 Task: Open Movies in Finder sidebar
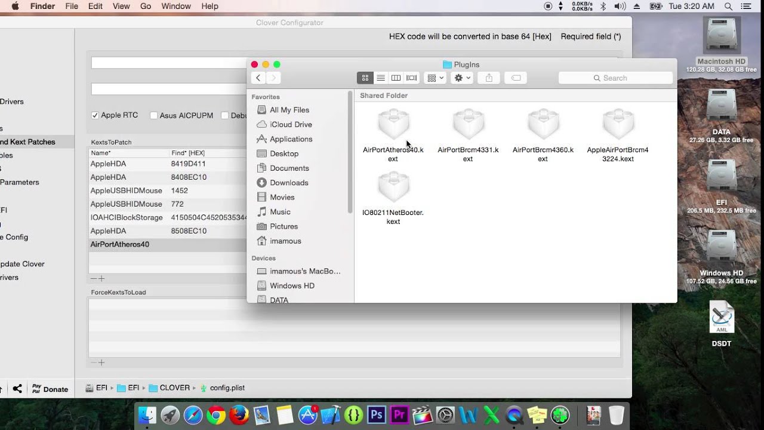tap(282, 197)
